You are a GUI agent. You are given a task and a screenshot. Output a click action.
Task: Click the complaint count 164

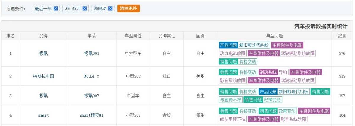pyautogui.click(x=342, y=115)
